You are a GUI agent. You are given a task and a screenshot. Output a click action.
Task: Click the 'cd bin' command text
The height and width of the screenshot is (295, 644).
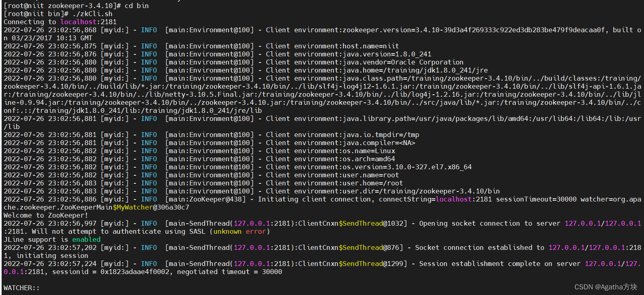point(137,6)
